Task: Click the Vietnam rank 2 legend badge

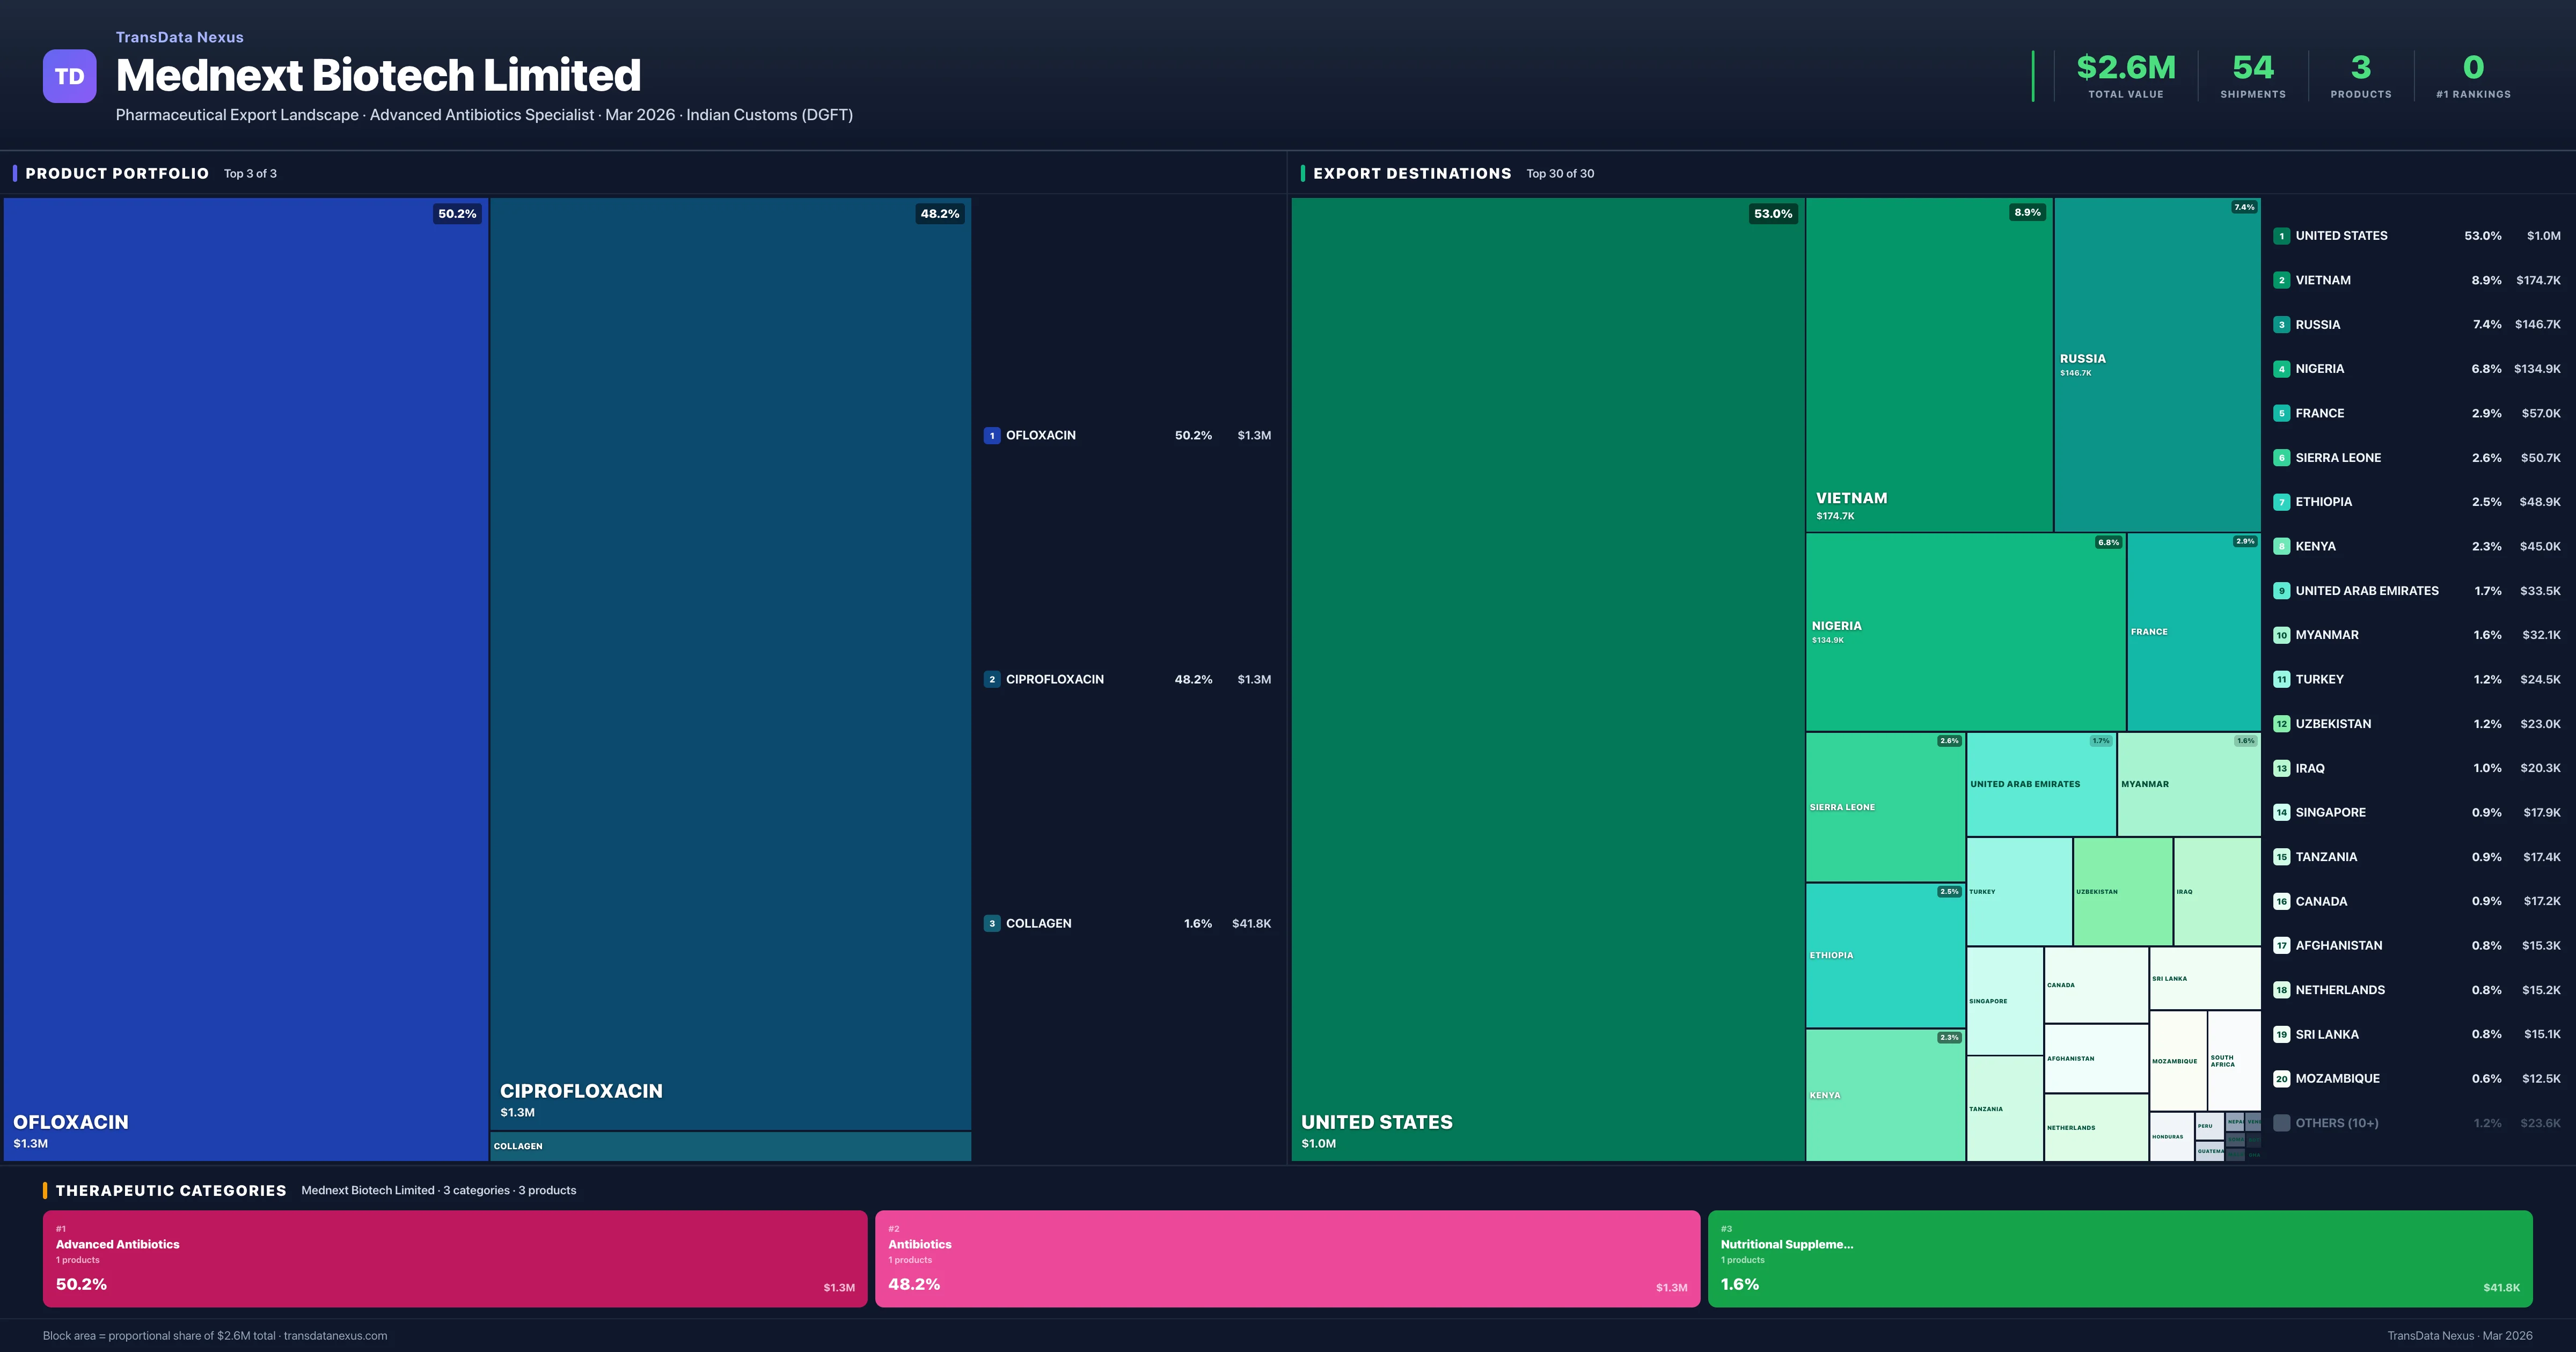Action: (2281, 280)
